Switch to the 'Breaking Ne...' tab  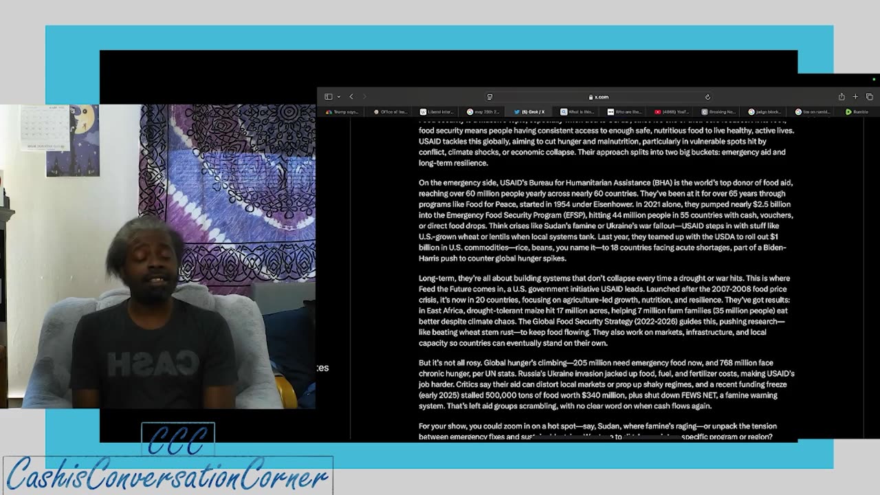[718, 111]
